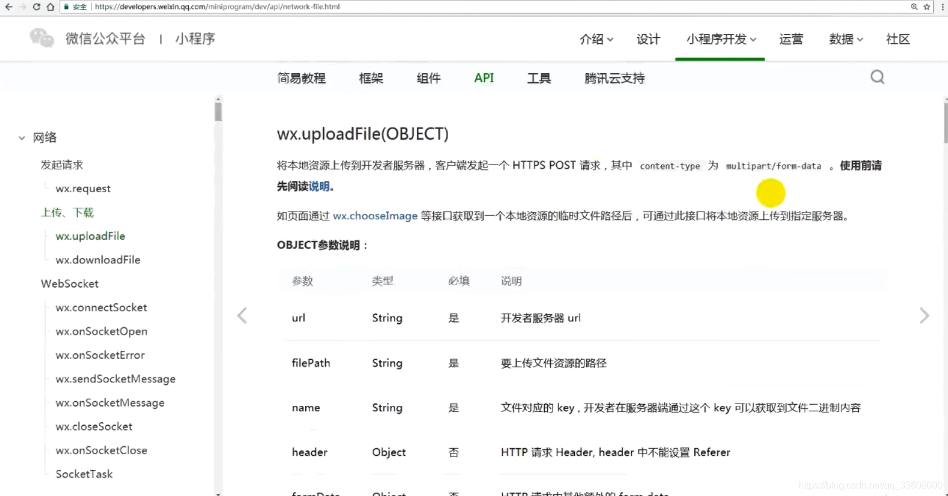948x496 pixels.
Task: Click the header parameter cell
Action: pyautogui.click(x=309, y=452)
